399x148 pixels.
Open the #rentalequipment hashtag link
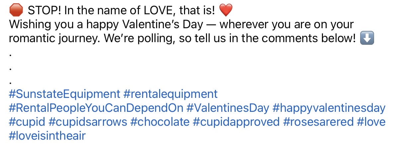coord(170,94)
